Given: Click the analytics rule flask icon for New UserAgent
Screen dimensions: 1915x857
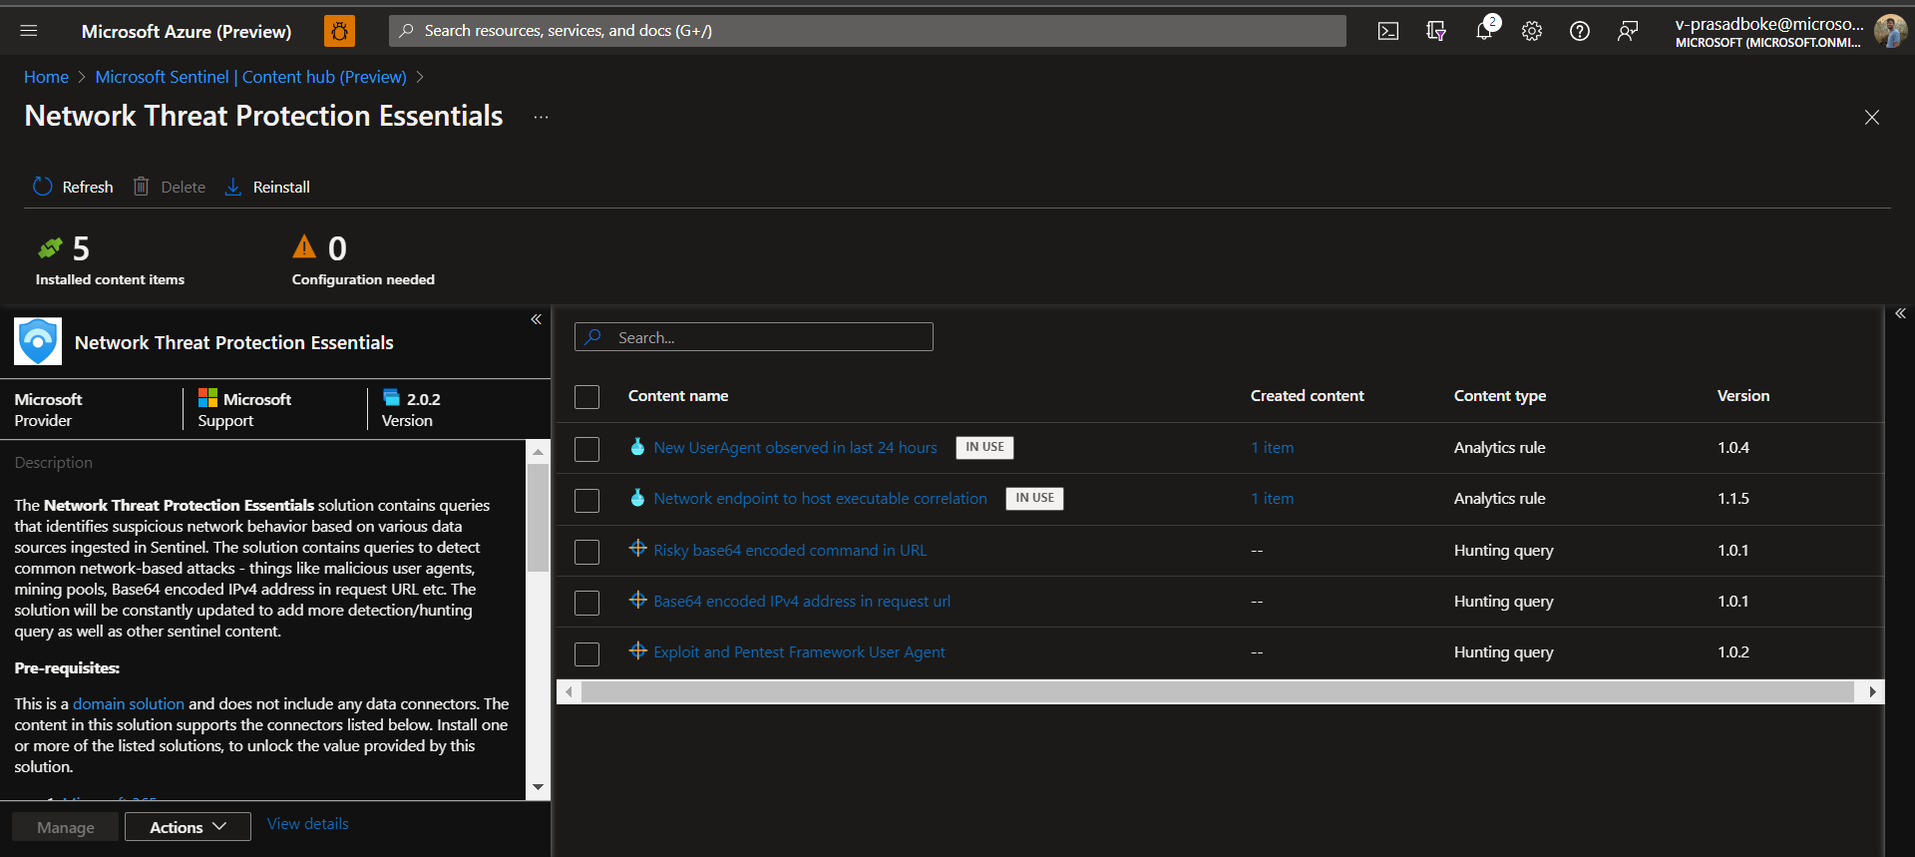Looking at the screenshot, I should [637, 447].
